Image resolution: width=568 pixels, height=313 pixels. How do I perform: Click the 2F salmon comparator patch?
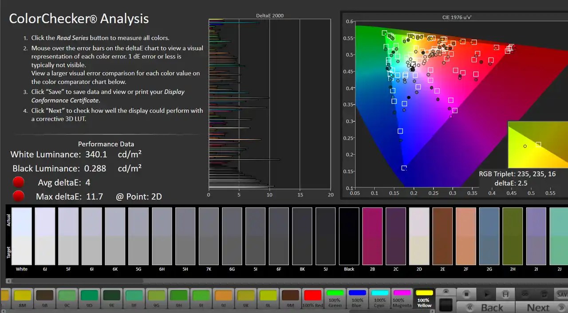tap(466, 236)
